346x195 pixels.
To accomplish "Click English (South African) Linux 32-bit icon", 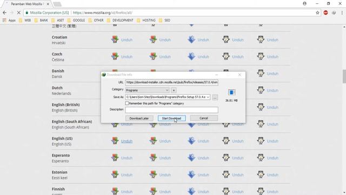I will 261,124.
